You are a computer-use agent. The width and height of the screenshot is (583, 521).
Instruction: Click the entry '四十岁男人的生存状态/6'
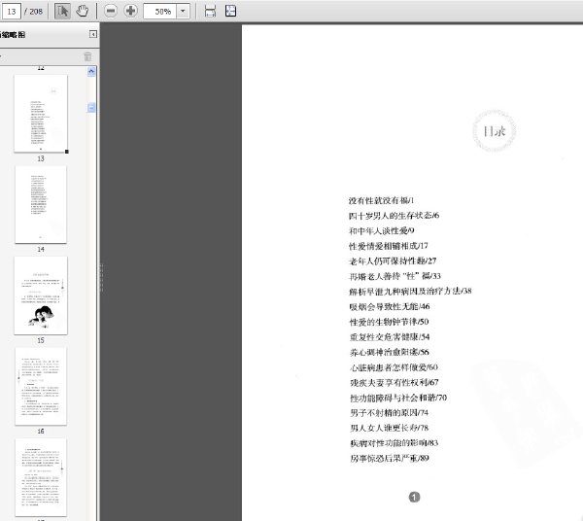click(x=394, y=216)
